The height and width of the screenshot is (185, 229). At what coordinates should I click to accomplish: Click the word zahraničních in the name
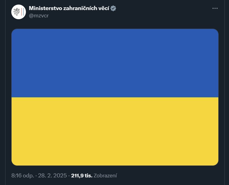point(80,8)
